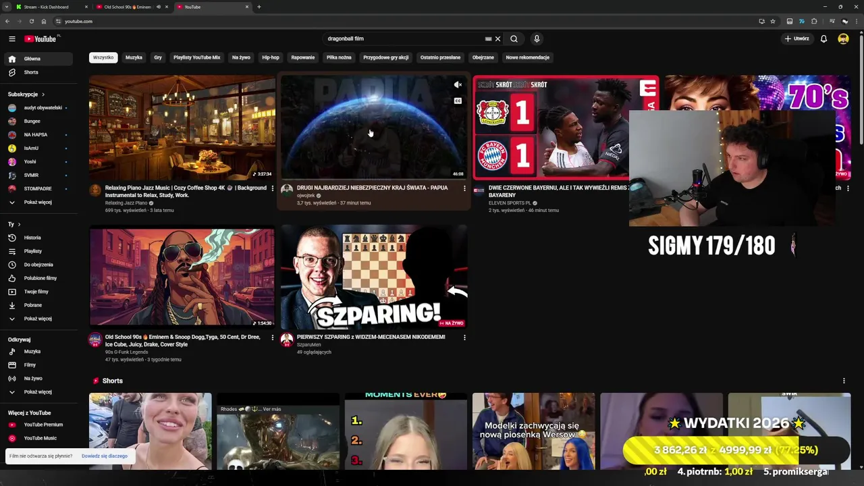Open the on-screen keyboard icon in search box
Image resolution: width=864 pixels, height=486 pixels.
[488, 39]
